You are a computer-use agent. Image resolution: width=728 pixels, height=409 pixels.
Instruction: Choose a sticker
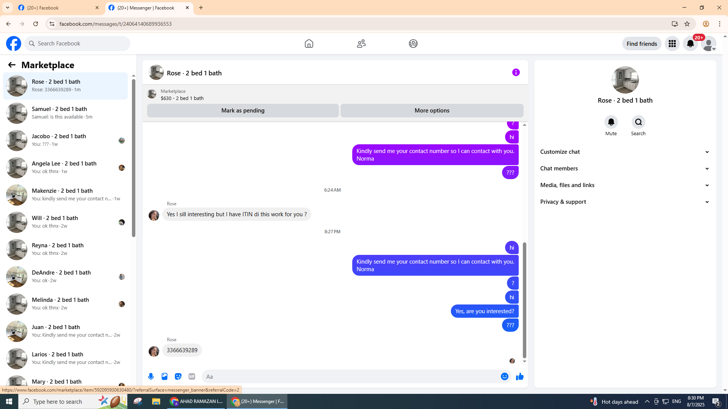pos(178,376)
